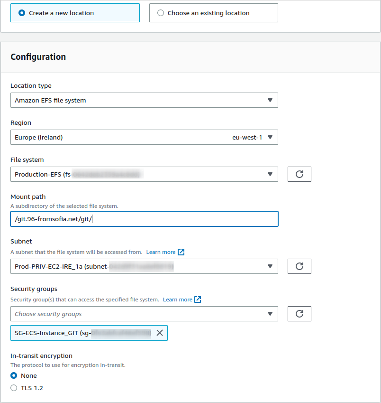Viewport: 381px width, 403px height.
Task: Refresh the File system list
Action: pos(299,174)
